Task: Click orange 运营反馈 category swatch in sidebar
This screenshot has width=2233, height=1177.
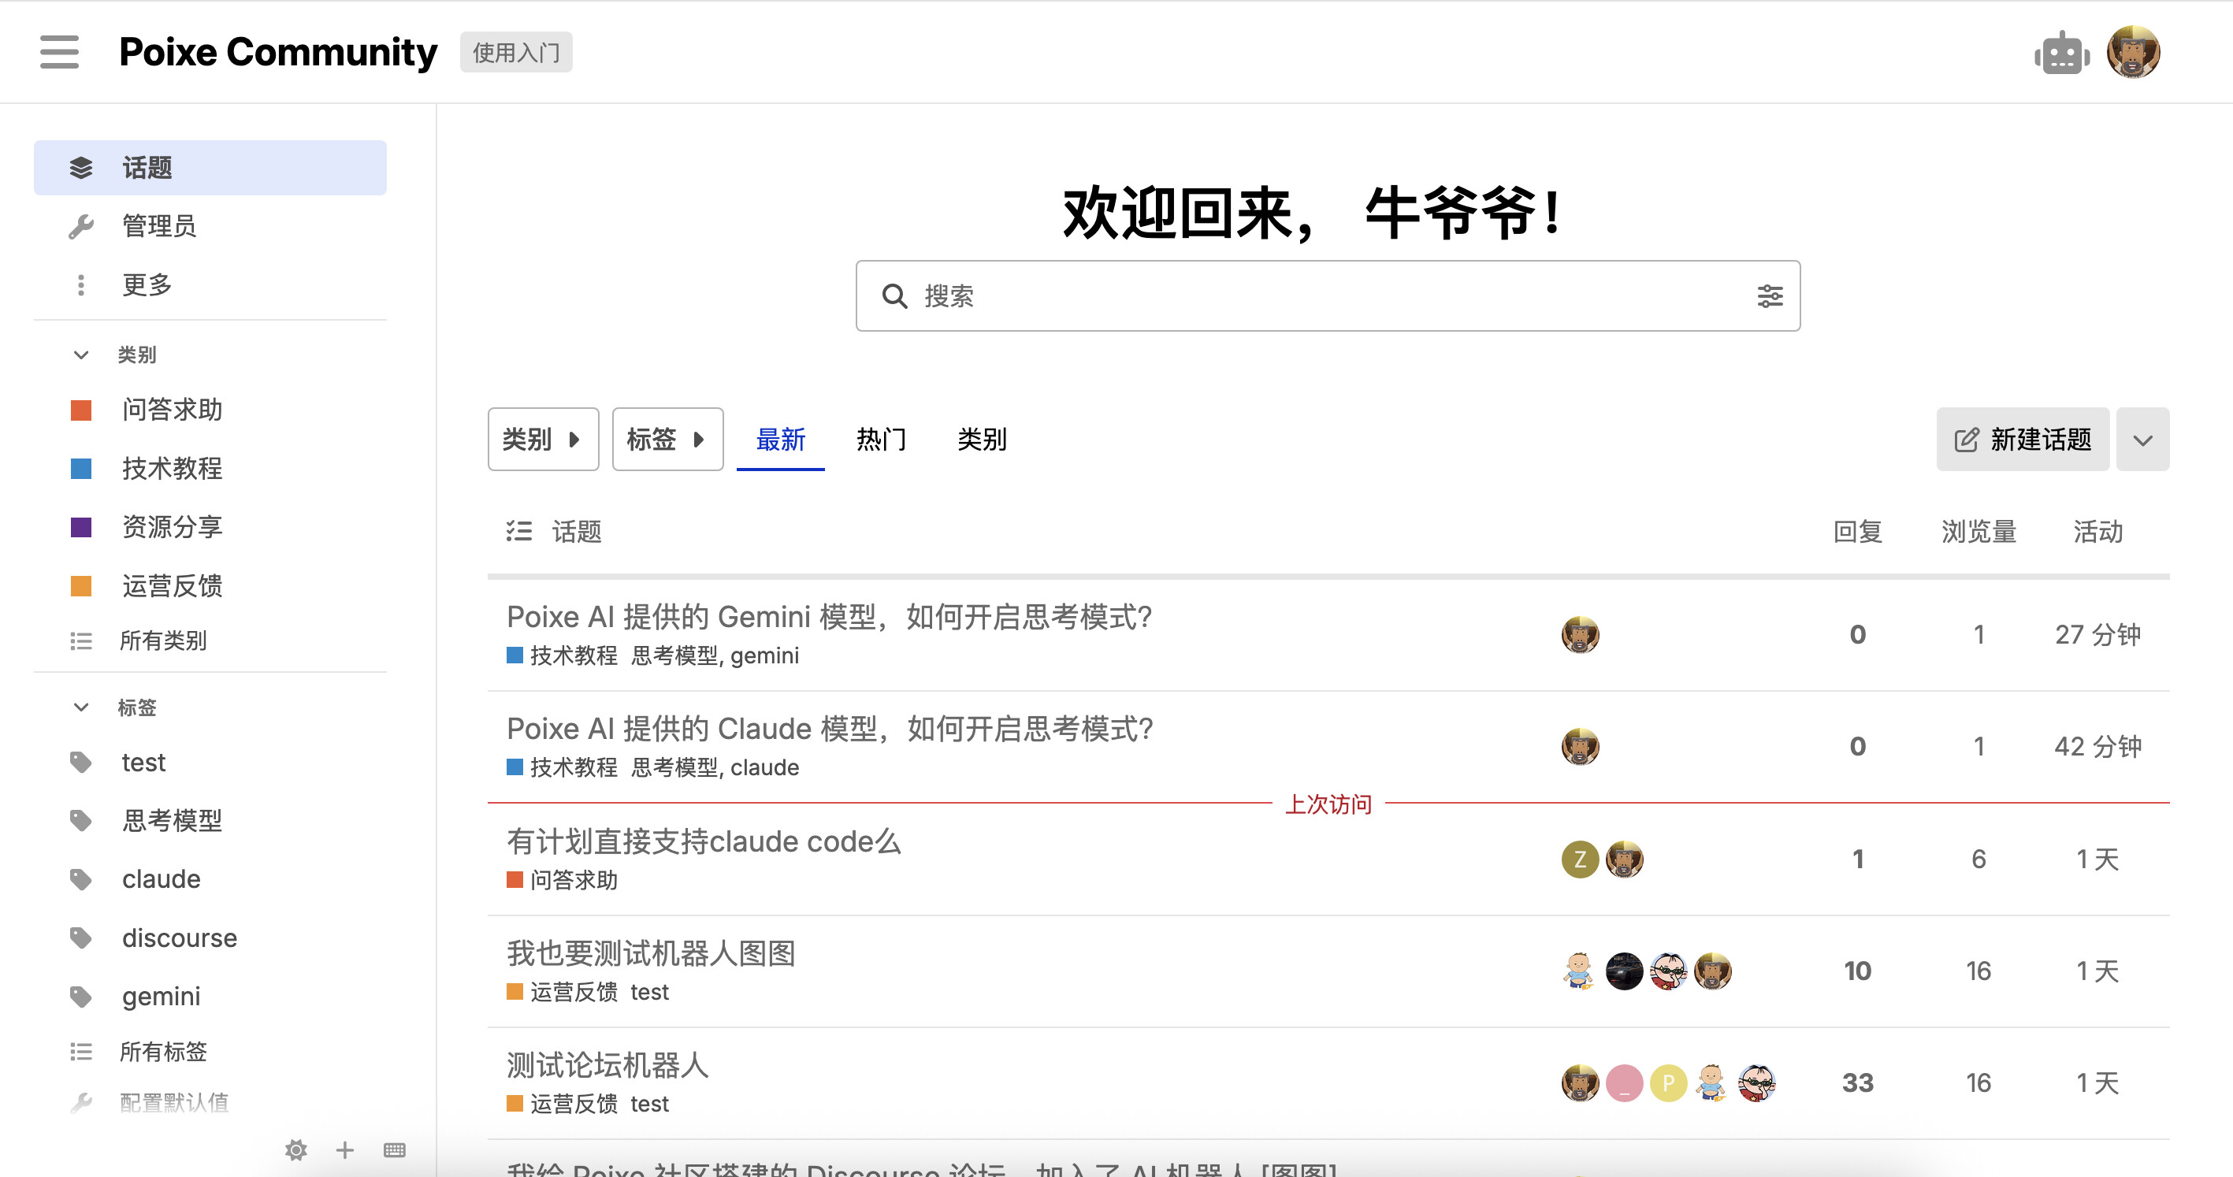Action: [x=80, y=586]
